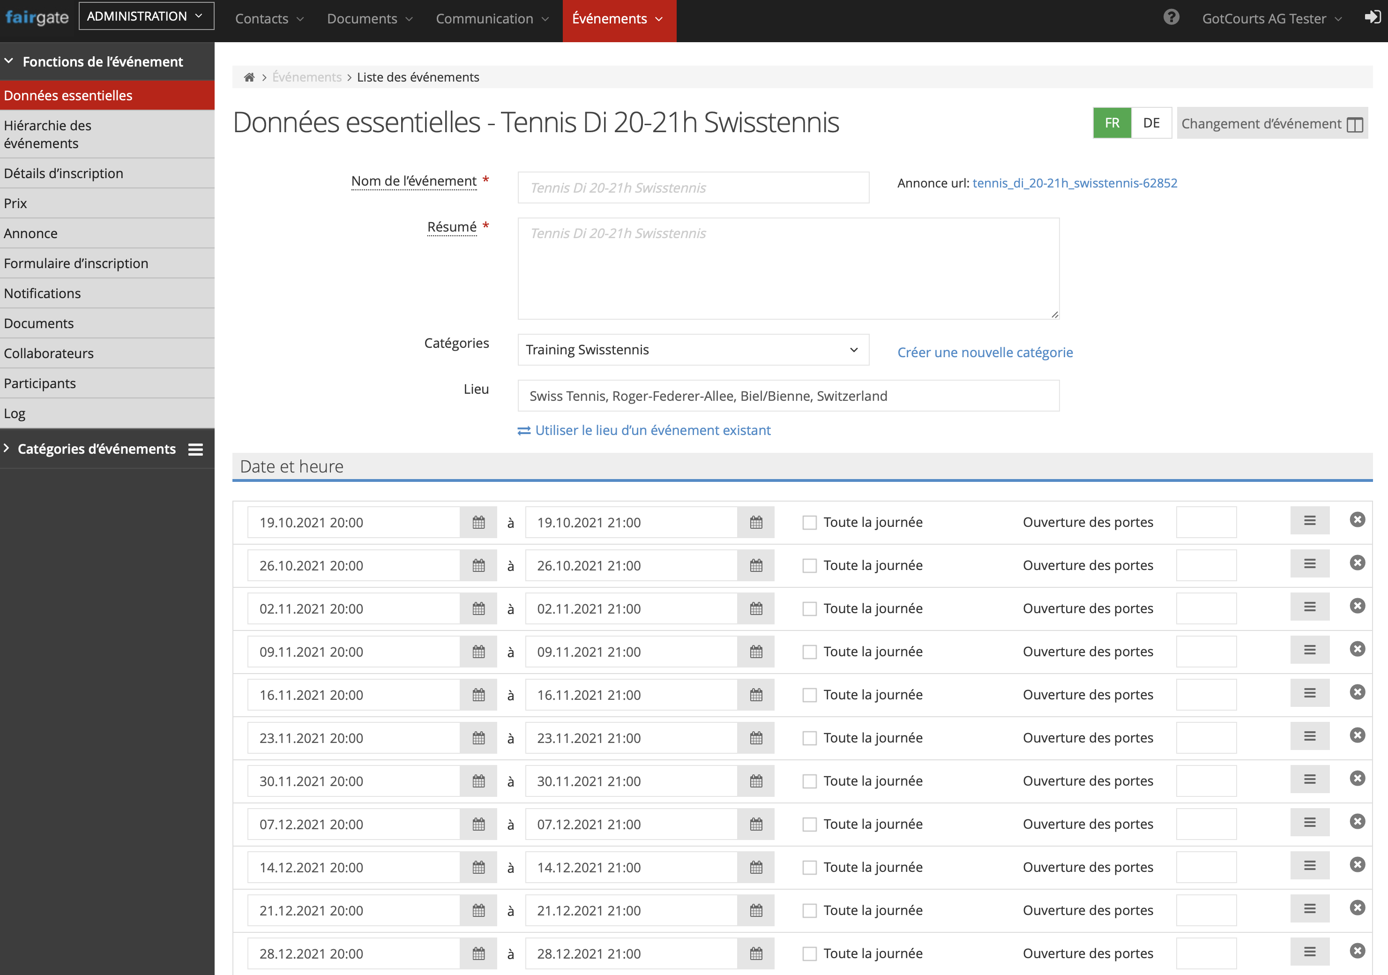Open start date calendar for 21.12.2021 20:00
The image size is (1388, 975).
[478, 910]
